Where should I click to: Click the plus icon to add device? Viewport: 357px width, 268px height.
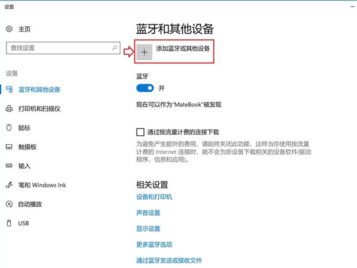pos(144,52)
